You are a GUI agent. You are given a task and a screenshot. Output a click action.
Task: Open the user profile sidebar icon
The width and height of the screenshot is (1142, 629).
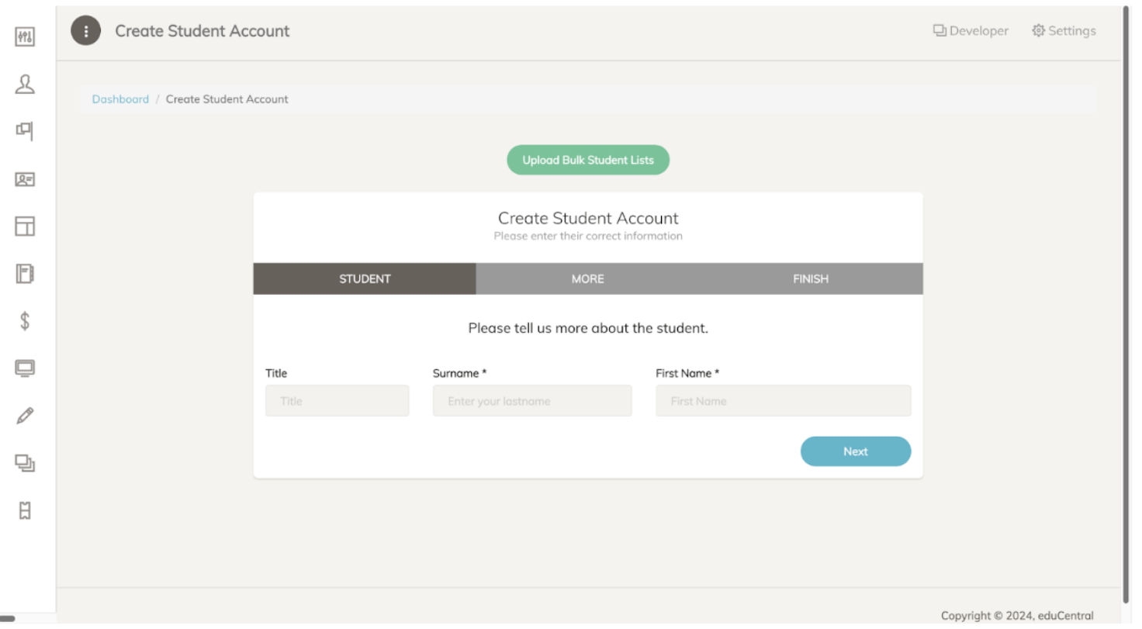pos(25,84)
